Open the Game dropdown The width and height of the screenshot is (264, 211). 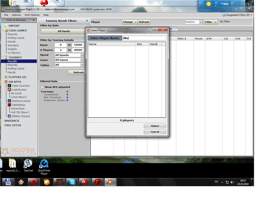click(x=82, y=60)
